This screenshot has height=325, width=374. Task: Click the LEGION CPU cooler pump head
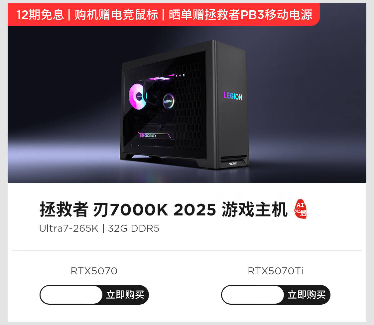[169, 101]
